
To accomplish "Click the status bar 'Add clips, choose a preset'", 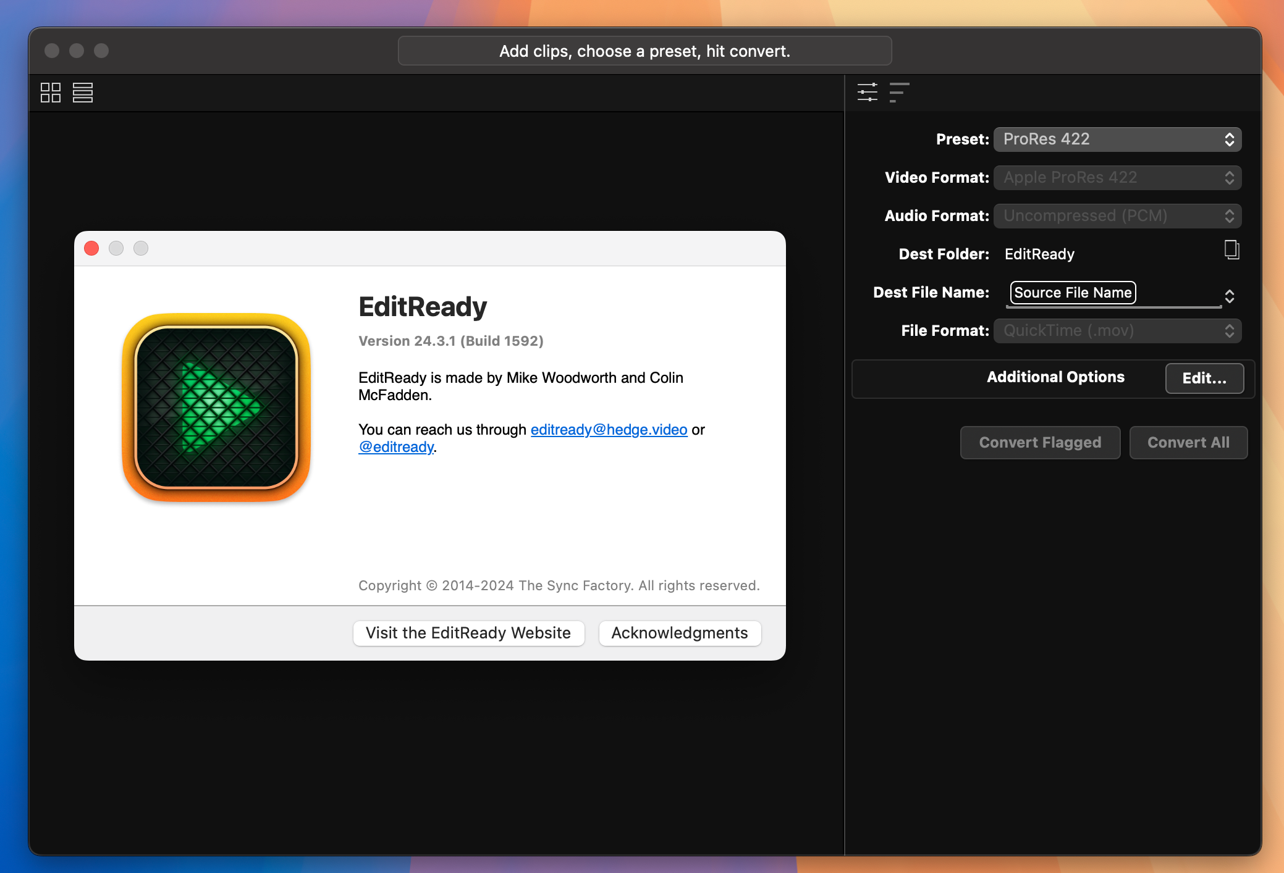I will coord(644,51).
